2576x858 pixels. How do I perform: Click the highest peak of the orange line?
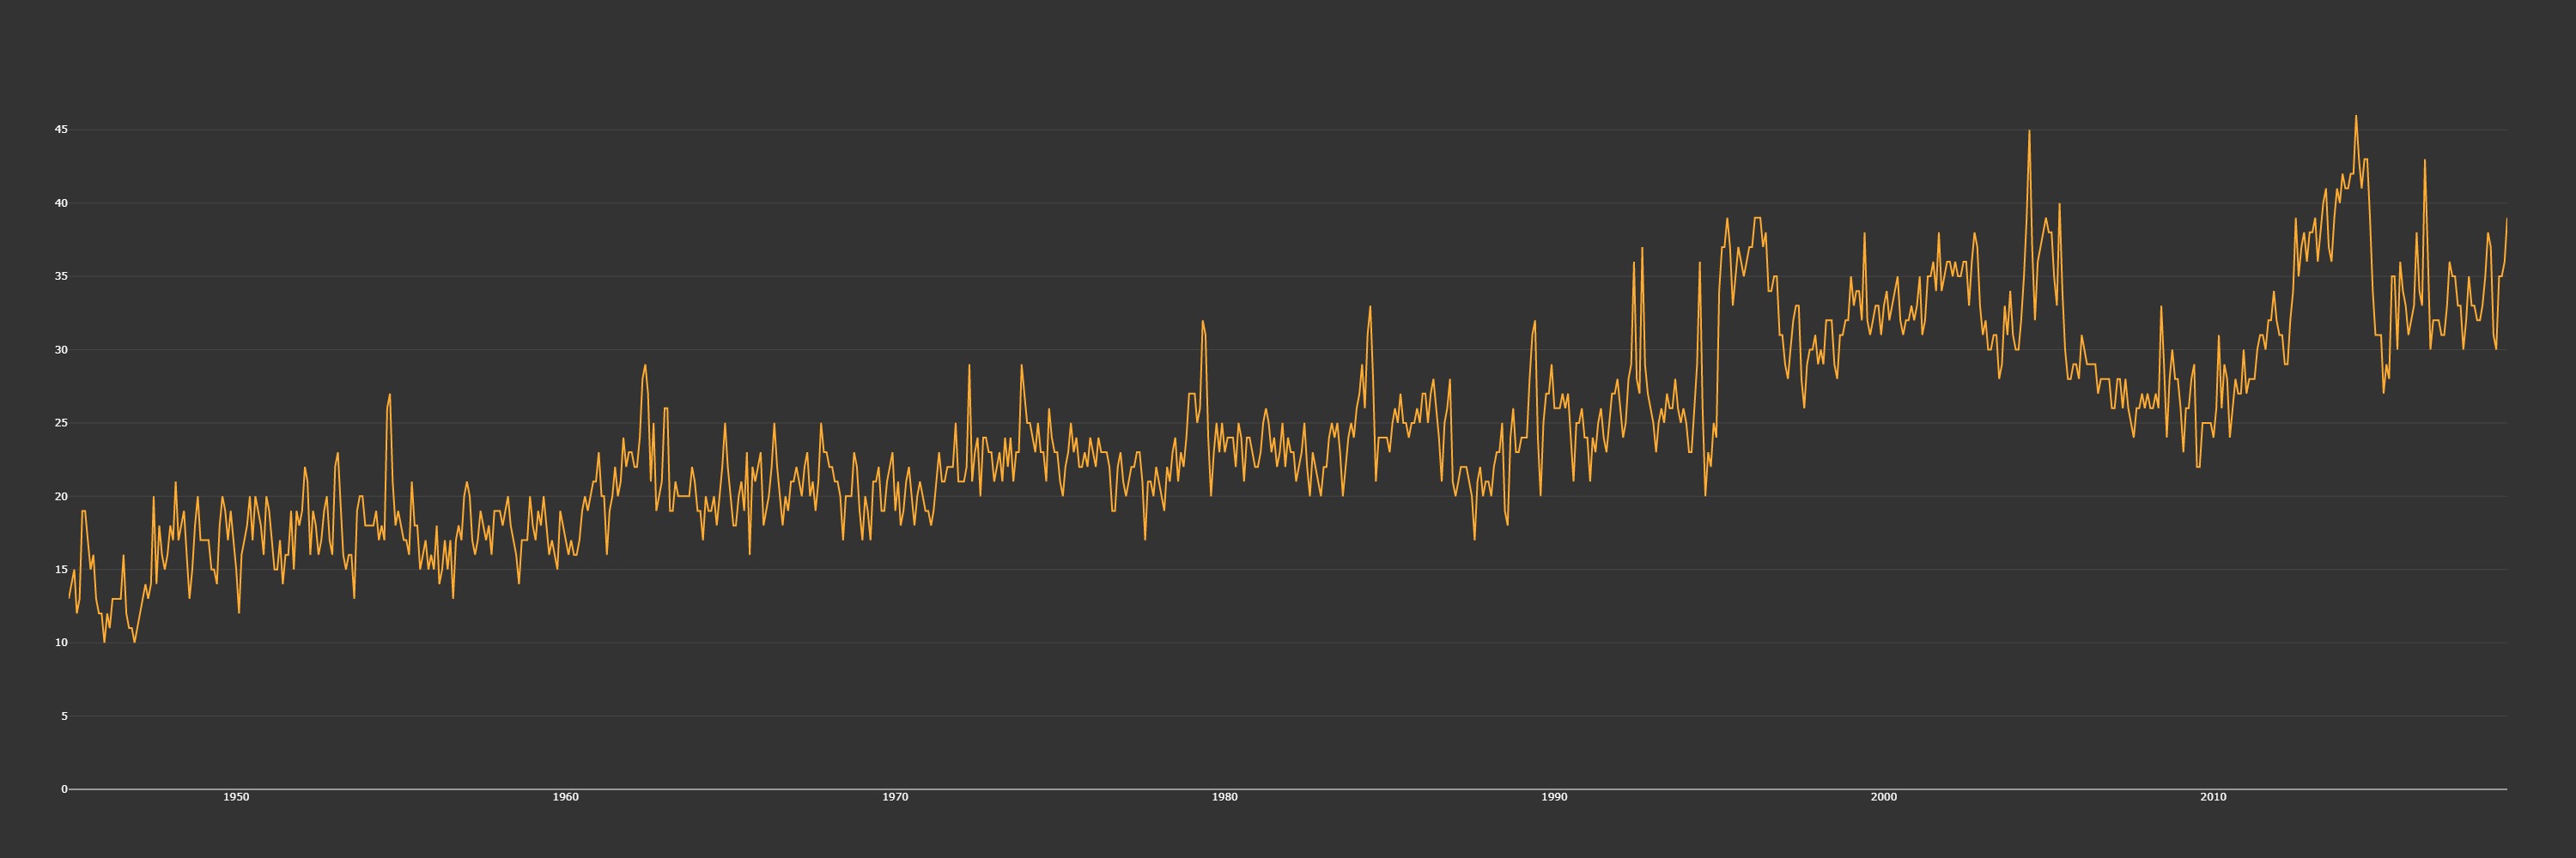coord(2355,116)
